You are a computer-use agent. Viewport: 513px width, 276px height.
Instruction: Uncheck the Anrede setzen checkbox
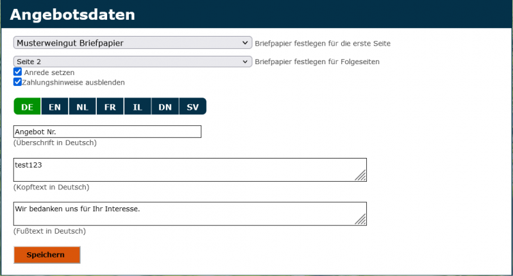point(18,73)
